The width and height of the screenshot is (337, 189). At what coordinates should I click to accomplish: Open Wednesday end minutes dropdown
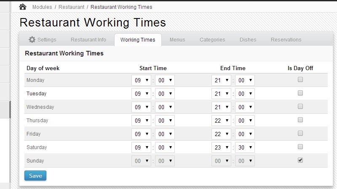click(x=245, y=107)
